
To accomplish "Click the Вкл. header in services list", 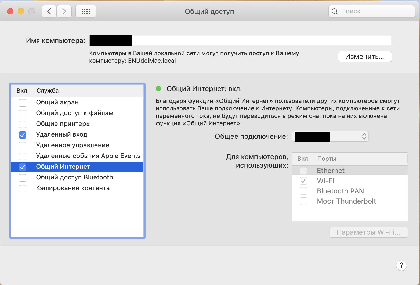I will (23, 91).
